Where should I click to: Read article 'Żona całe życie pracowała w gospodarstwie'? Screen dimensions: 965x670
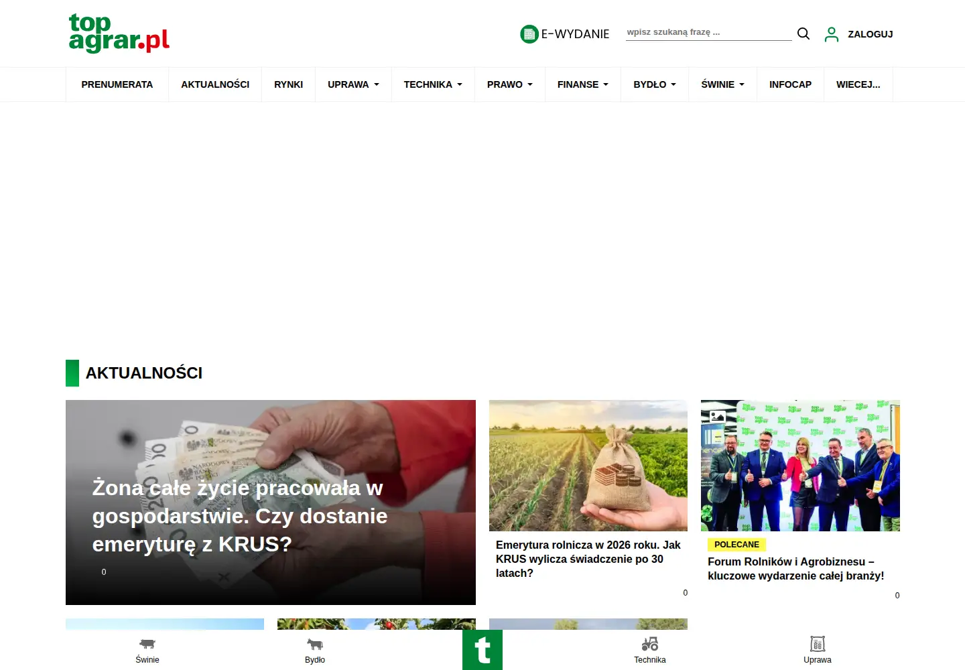point(240,516)
